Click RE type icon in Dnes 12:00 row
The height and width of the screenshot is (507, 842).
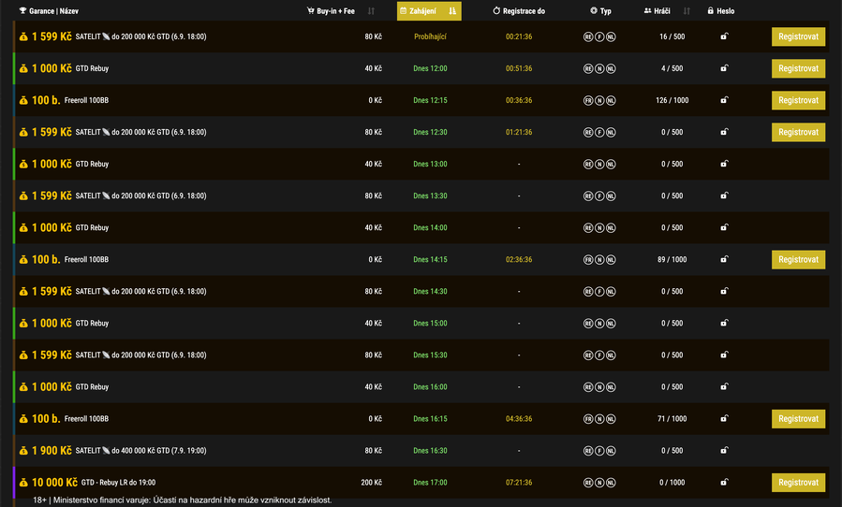588,68
